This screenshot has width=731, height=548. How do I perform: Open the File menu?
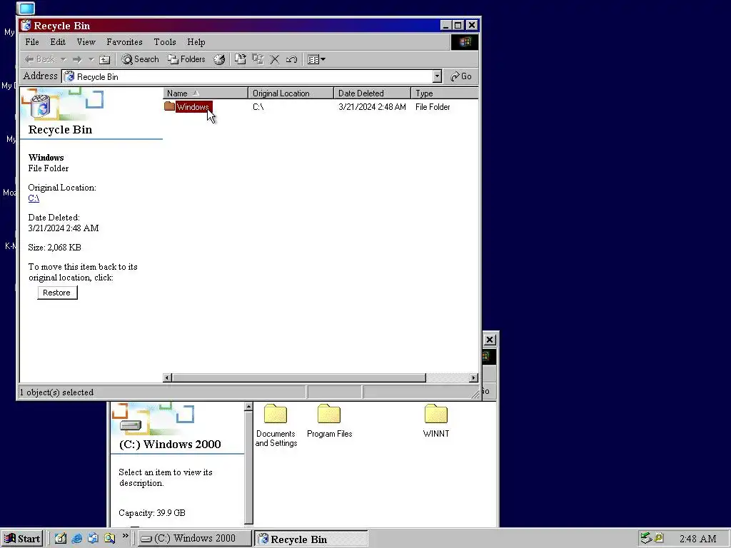(31, 42)
